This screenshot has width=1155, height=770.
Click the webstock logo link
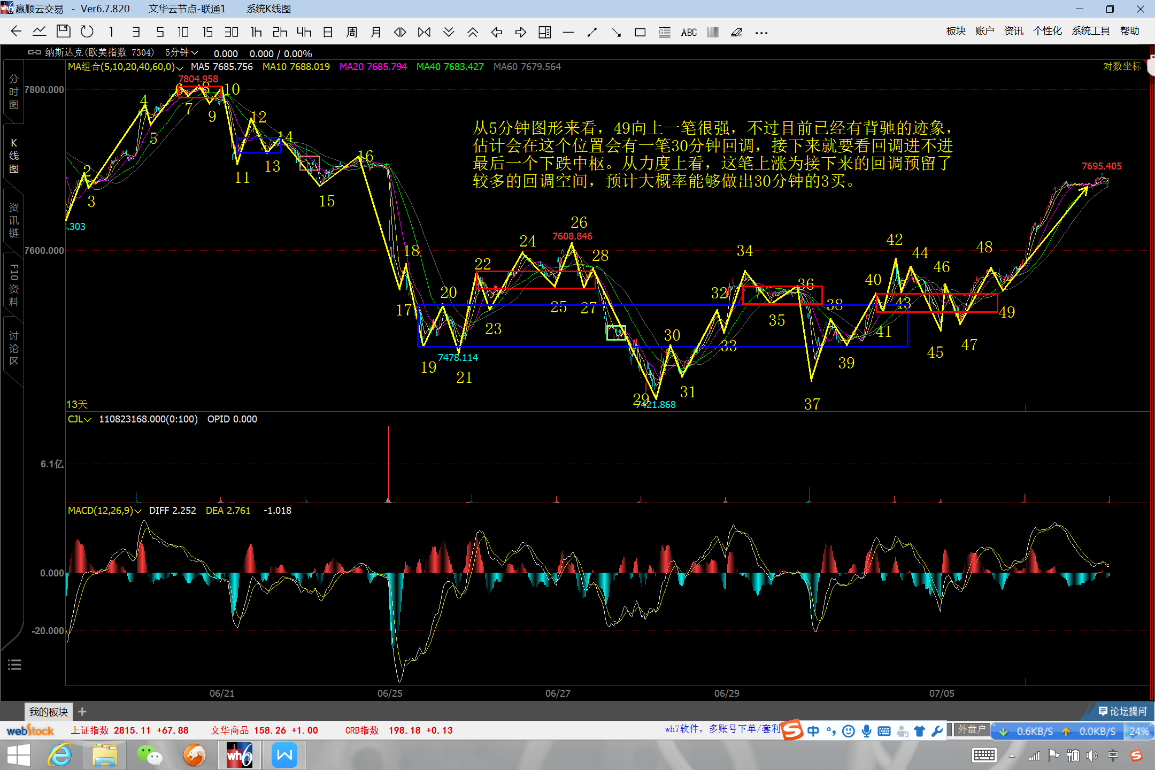[x=30, y=730]
